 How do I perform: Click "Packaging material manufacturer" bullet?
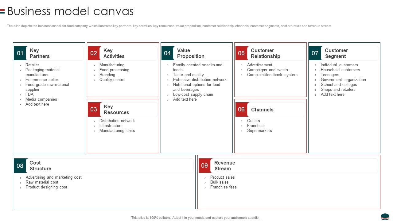42,72
